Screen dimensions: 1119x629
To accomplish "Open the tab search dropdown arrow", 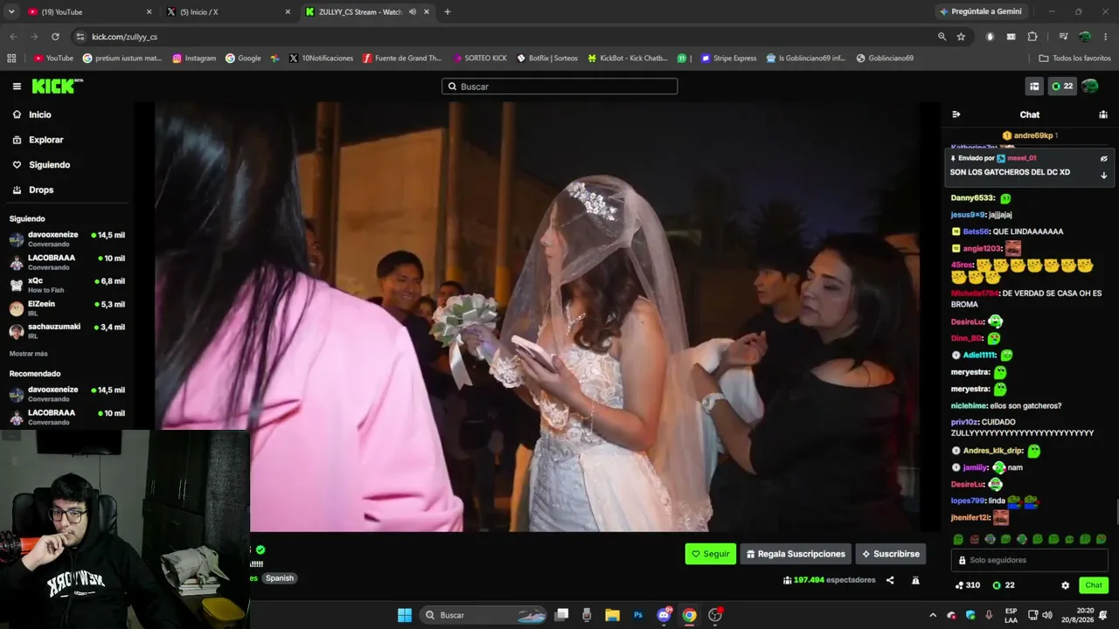I will pos(11,12).
